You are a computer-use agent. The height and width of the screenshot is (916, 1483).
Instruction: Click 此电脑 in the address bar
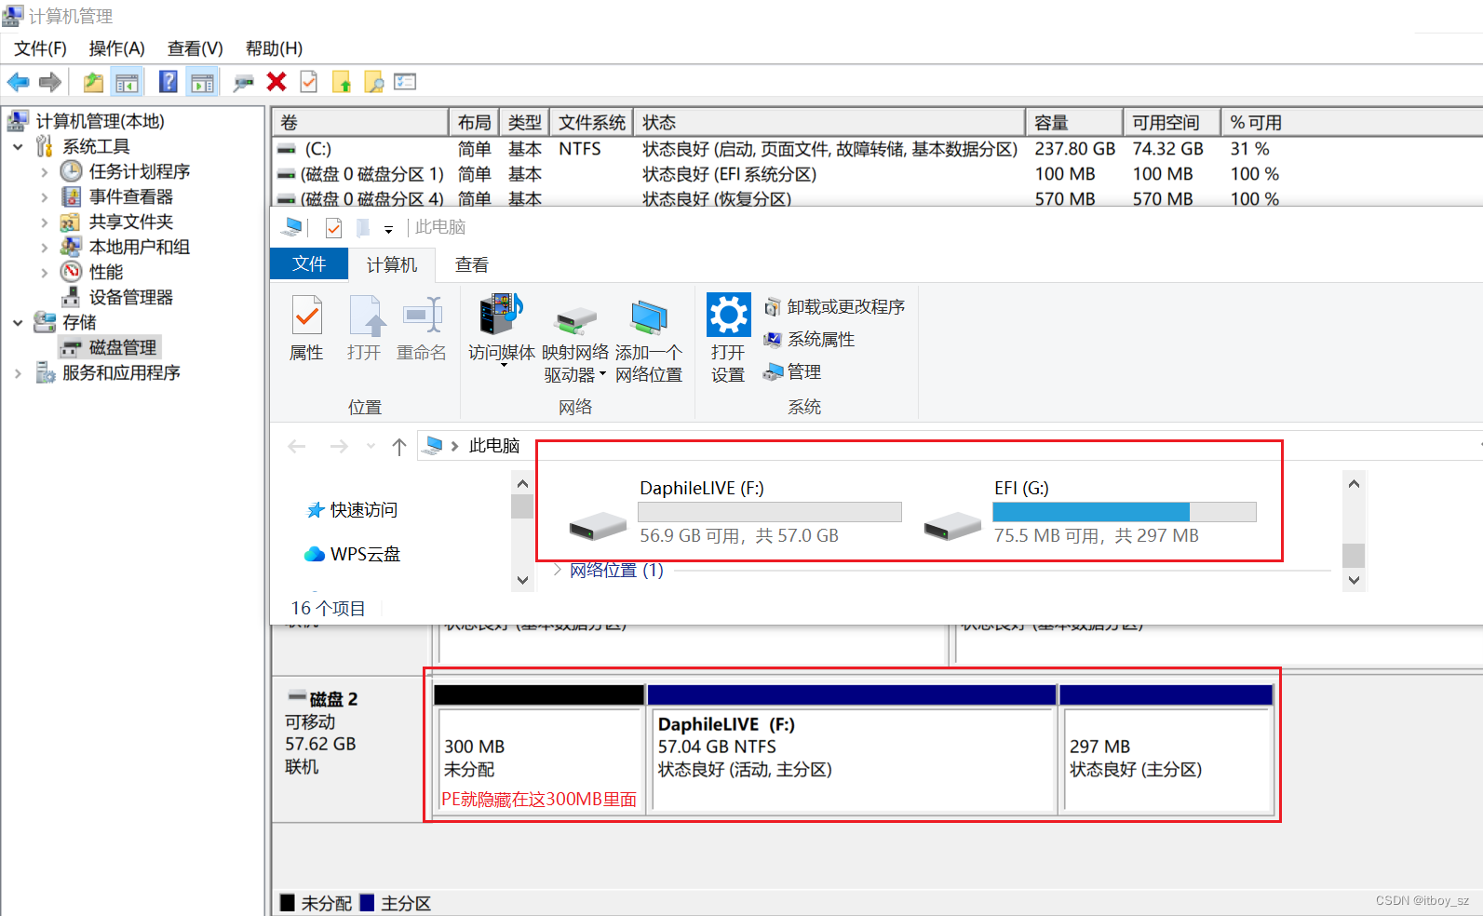[x=494, y=446]
